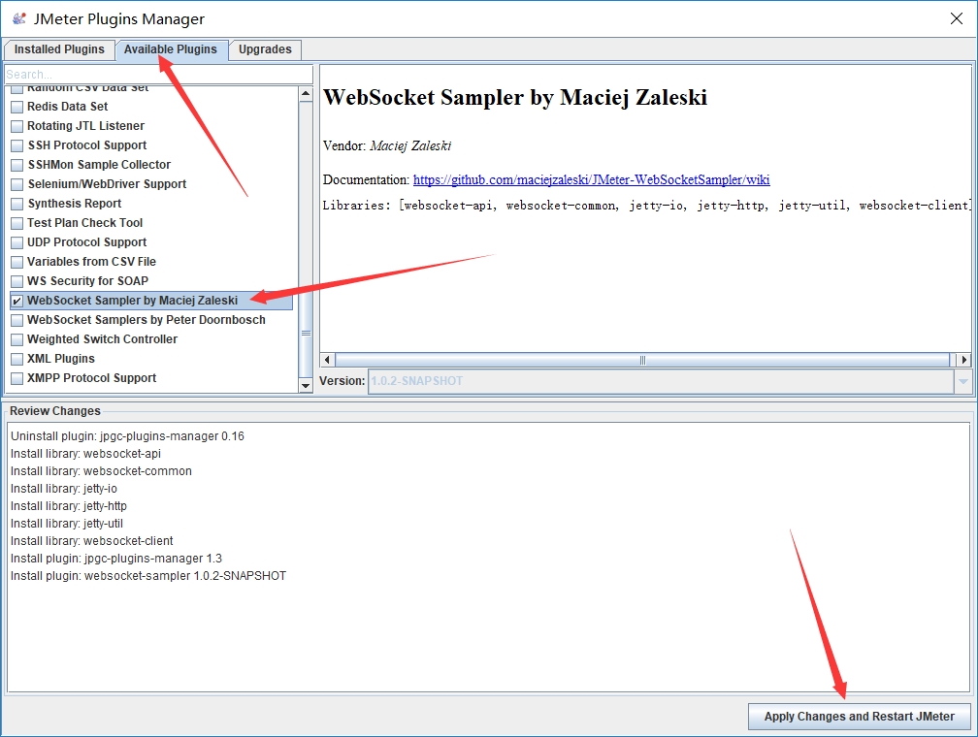Uncheck WebSocket Sampler by Maciej Zaleski
978x737 pixels.
(17, 301)
